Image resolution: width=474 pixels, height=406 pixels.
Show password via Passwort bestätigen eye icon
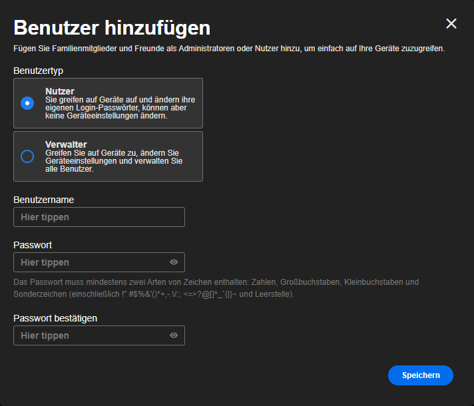pyautogui.click(x=174, y=335)
